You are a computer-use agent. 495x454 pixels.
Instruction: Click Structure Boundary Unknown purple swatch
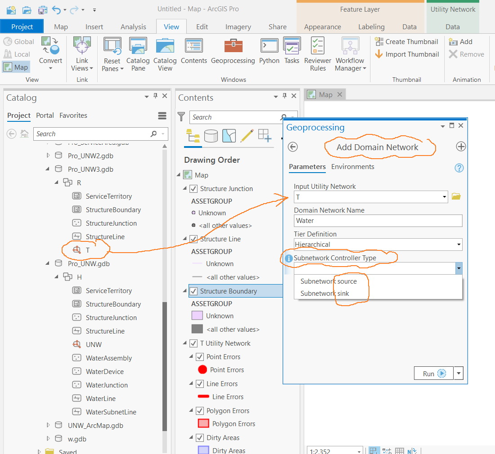tap(197, 316)
